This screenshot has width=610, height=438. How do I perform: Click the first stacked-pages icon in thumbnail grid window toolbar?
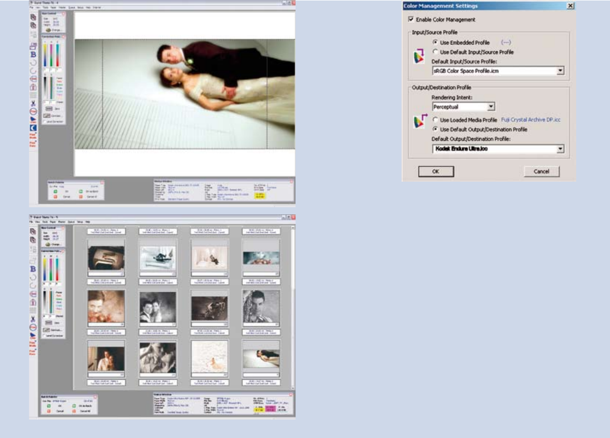point(33,232)
